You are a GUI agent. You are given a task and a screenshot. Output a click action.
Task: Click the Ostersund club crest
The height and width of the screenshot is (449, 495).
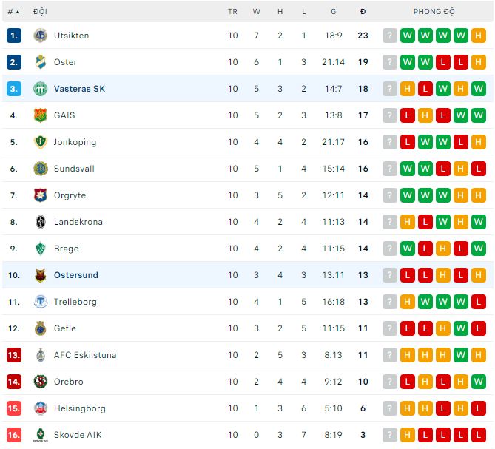pyautogui.click(x=40, y=275)
